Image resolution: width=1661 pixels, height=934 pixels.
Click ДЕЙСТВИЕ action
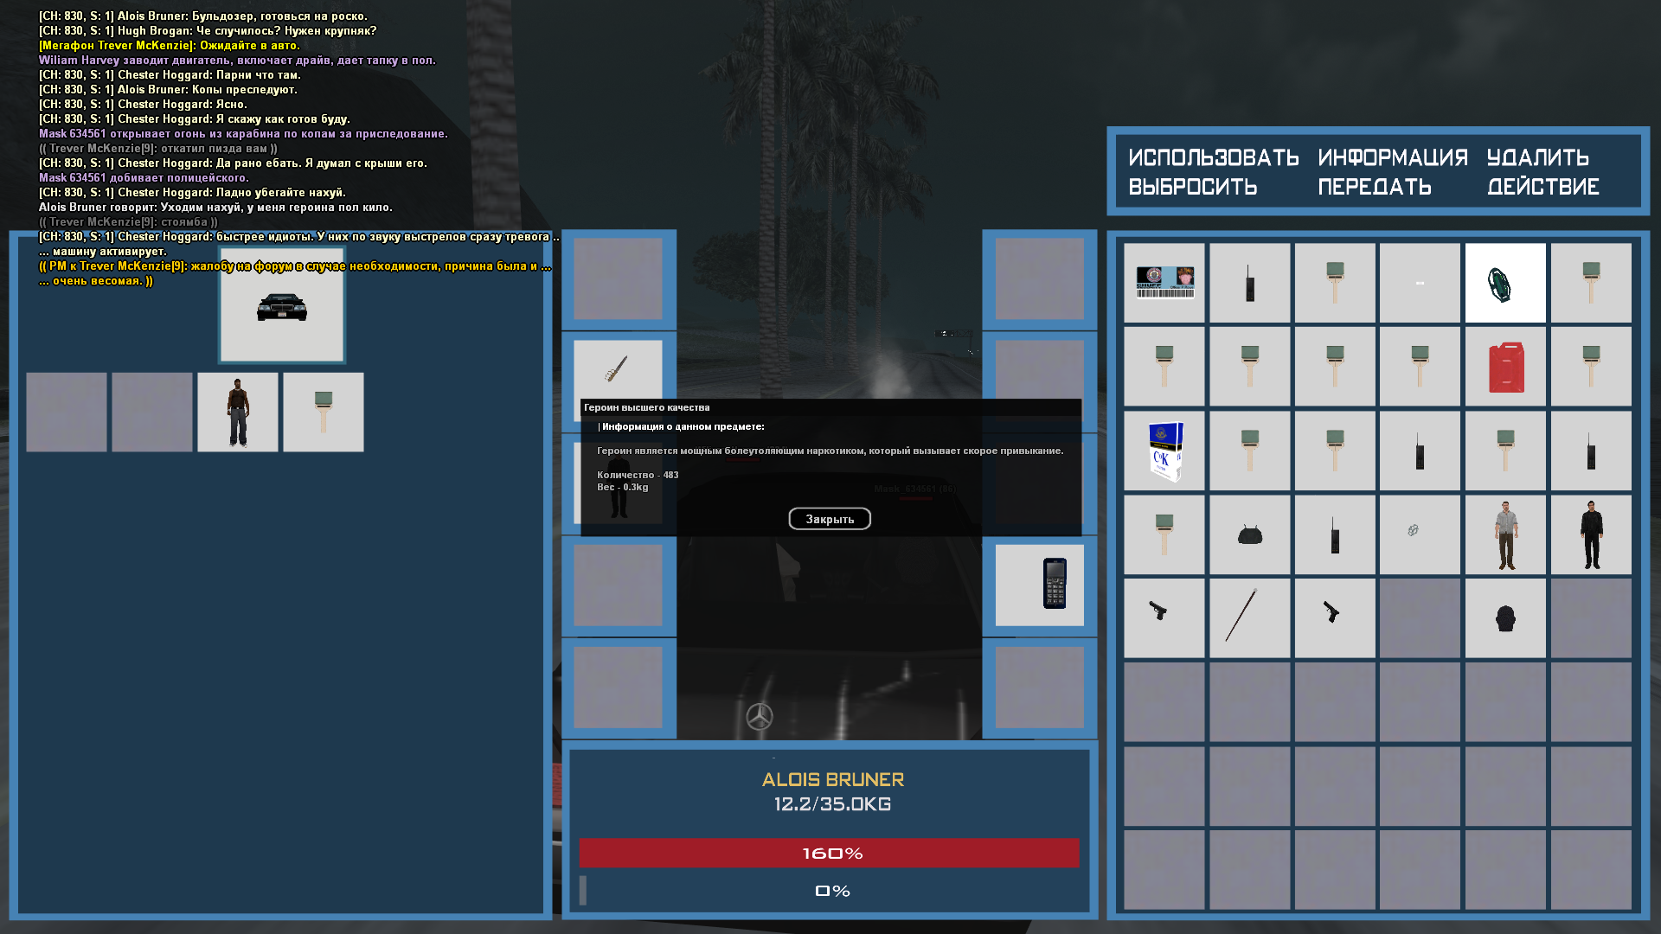(1542, 187)
